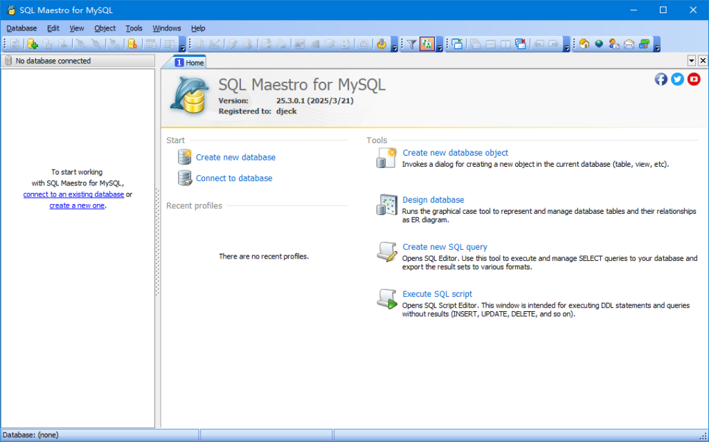The image size is (709, 442).
Task: Open the Facebook icon link
Action: (x=661, y=79)
